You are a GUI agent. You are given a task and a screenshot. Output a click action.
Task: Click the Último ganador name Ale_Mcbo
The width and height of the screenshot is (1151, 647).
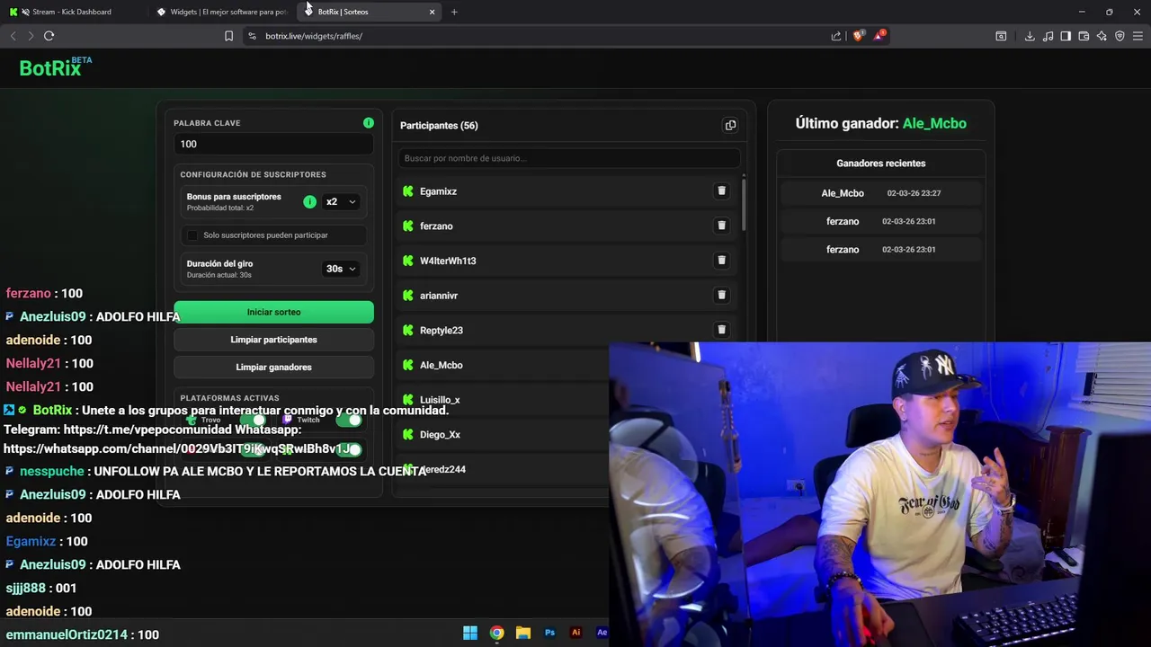pyautogui.click(x=934, y=123)
